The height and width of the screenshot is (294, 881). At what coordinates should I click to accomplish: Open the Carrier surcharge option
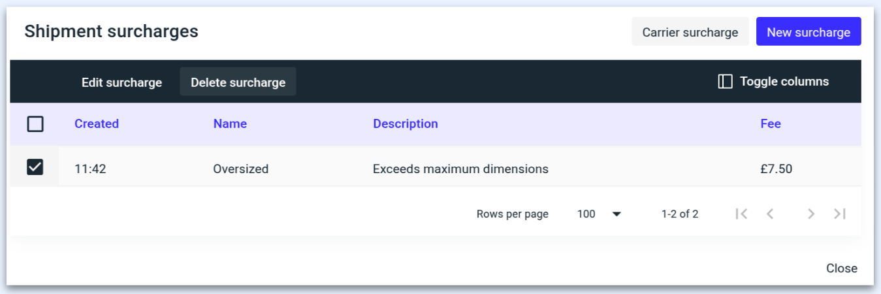[x=690, y=32]
